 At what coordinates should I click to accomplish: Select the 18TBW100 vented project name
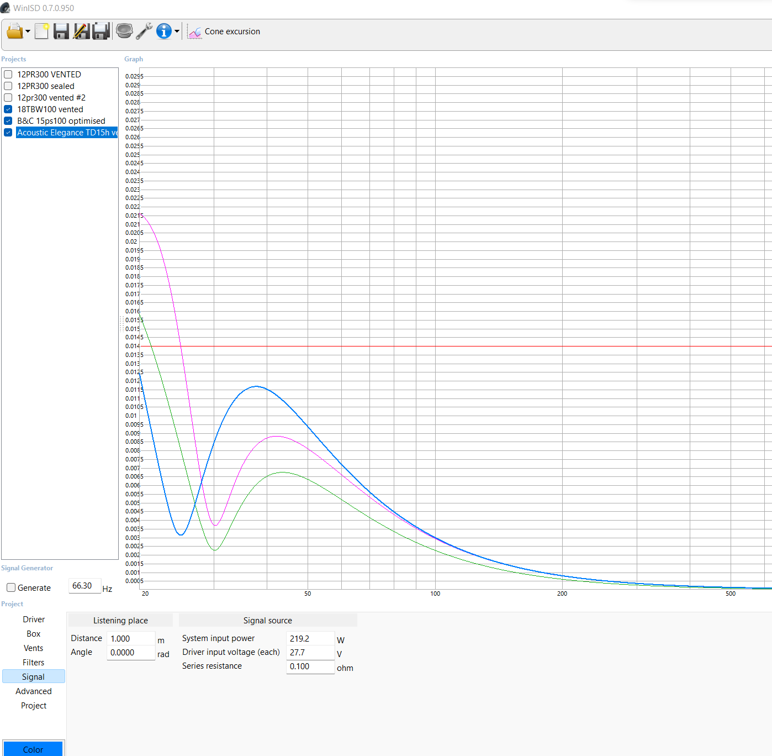click(x=50, y=109)
